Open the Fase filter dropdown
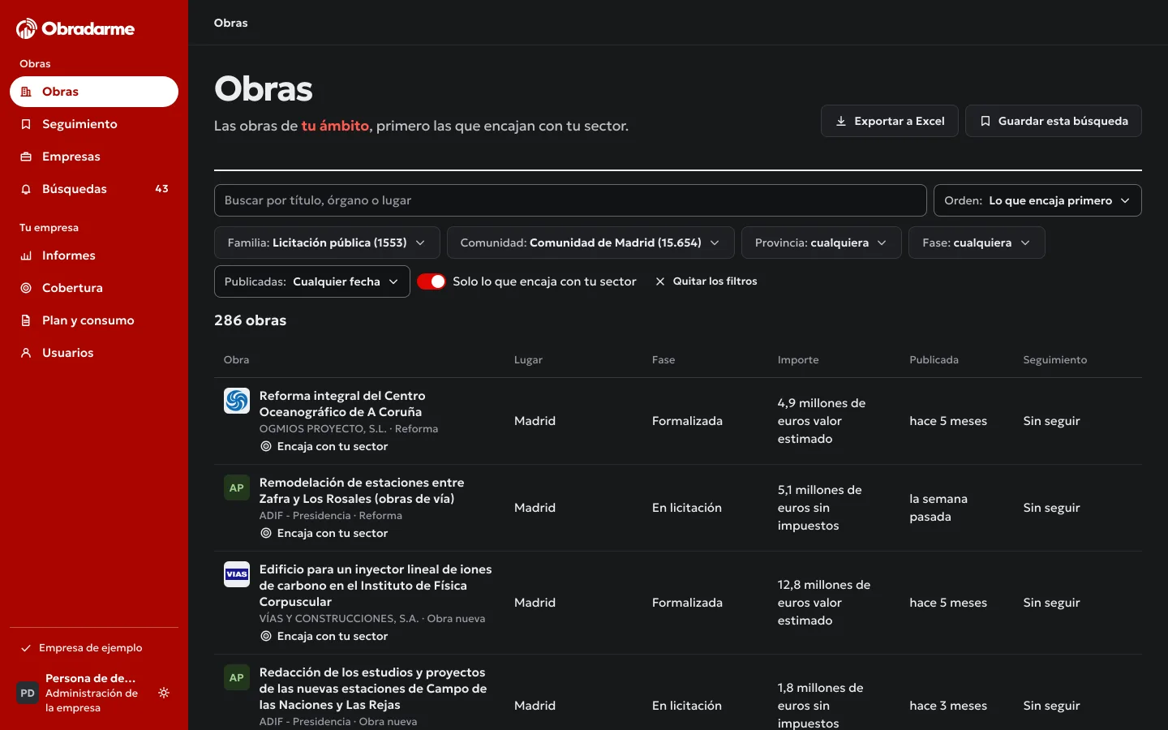Viewport: 1168px width, 730px height. [977, 243]
